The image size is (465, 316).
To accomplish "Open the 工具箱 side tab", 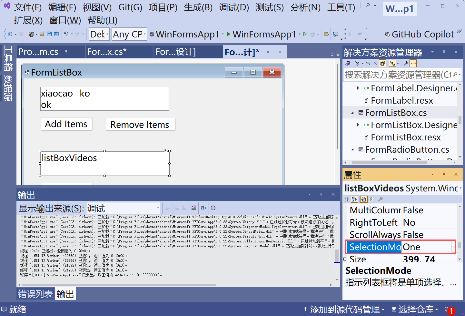I will coord(8,59).
